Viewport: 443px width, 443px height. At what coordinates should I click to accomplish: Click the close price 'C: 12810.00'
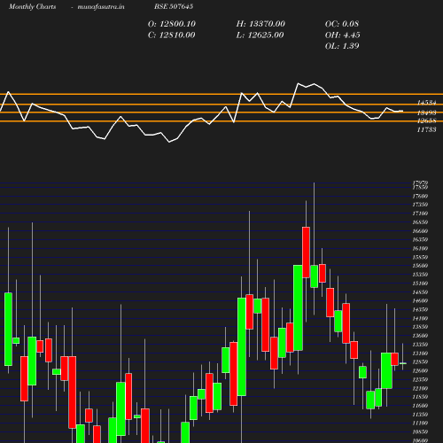click(171, 35)
